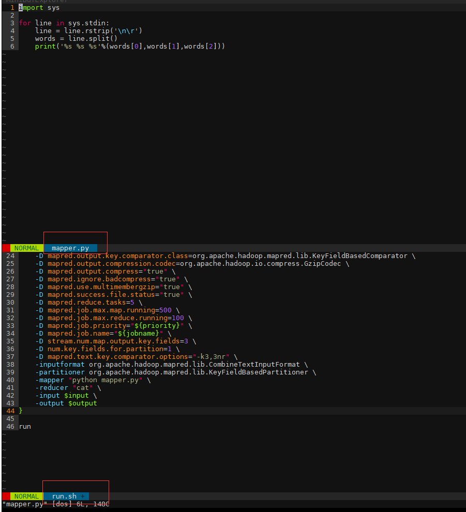Click the -inputformat CombineTextInputFormat line

tap(171, 365)
